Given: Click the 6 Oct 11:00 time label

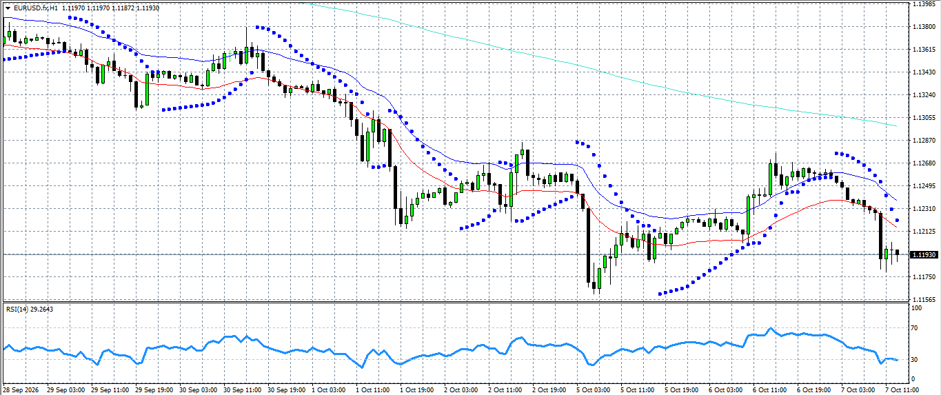Looking at the screenshot, I should [x=770, y=389].
